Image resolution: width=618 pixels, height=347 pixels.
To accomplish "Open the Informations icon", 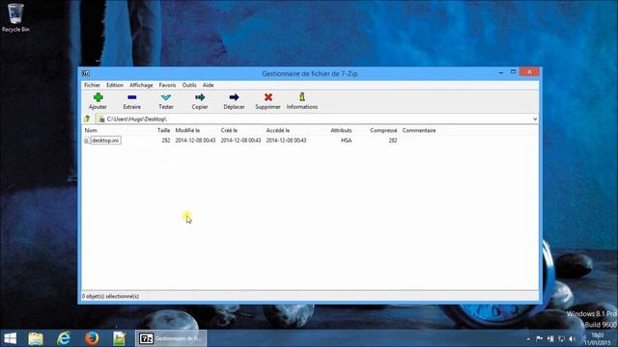I will 302,96.
